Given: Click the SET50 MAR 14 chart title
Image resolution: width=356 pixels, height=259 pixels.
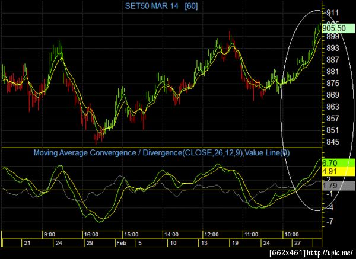Looking at the screenshot, I should (152, 6).
